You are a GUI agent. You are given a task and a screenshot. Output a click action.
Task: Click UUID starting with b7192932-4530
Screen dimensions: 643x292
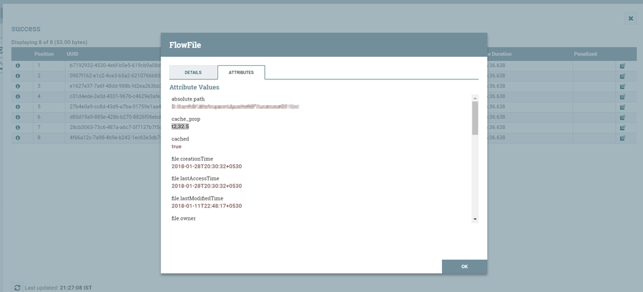tap(115, 66)
